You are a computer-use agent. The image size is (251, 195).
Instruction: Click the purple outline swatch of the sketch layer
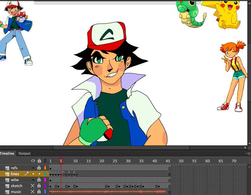pos(45,186)
